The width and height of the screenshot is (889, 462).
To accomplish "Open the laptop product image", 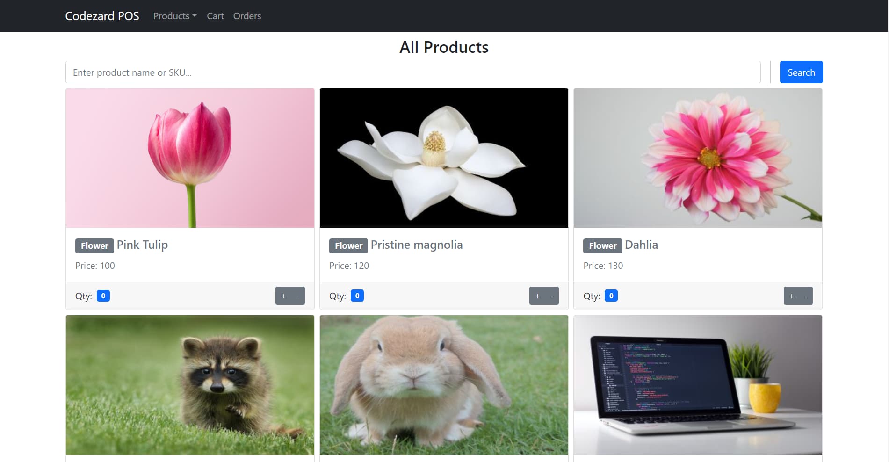I will point(698,385).
